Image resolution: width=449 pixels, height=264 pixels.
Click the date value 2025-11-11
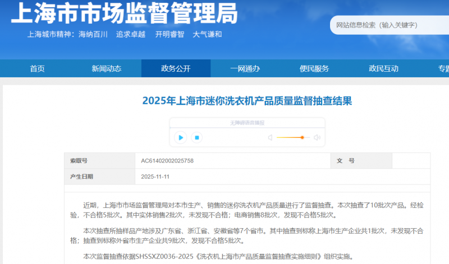155,176
